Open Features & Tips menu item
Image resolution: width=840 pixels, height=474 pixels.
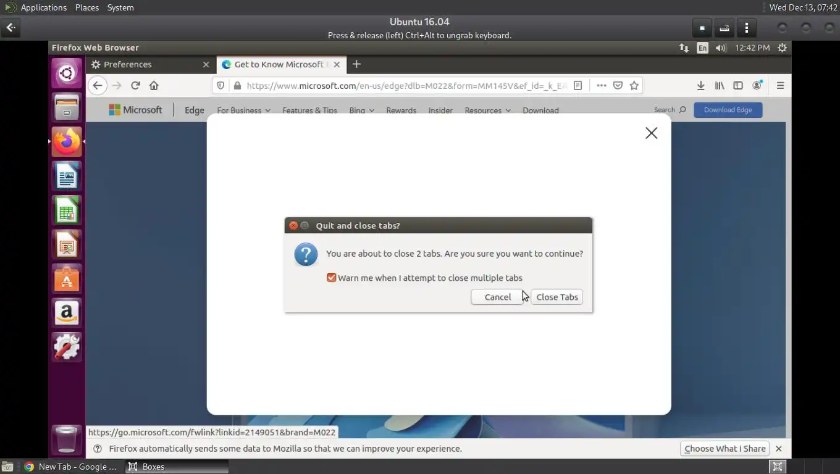click(x=309, y=110)
